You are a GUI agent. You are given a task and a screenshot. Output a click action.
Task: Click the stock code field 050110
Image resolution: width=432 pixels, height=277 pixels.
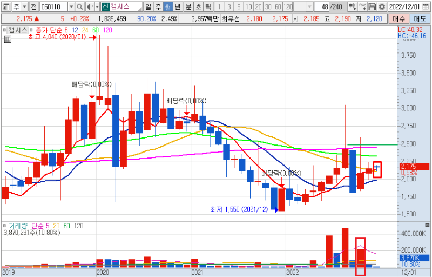point(55,6)
